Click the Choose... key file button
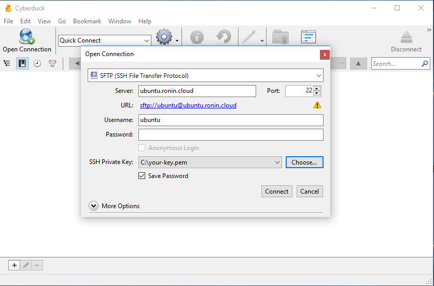 coord(304,162)
